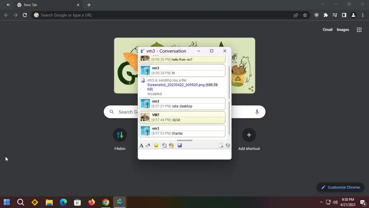Open Firefox from taskbar
The image size is (369, 208).
click(91, 202)
